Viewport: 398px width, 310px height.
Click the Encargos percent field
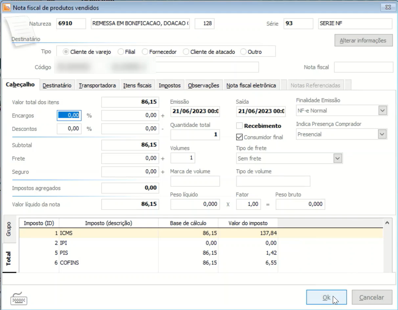point(69,116)
